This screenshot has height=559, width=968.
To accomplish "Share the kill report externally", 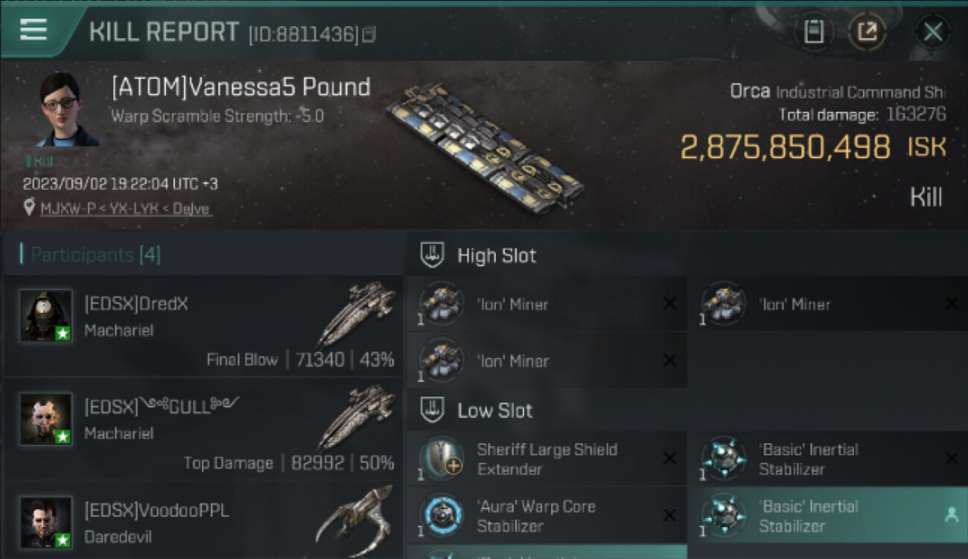I will click(x=867, y=32).
